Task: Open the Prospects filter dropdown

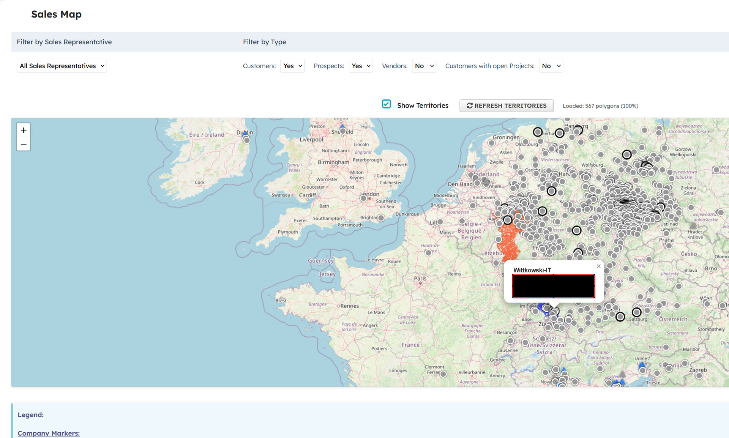Action: point(361,66)
